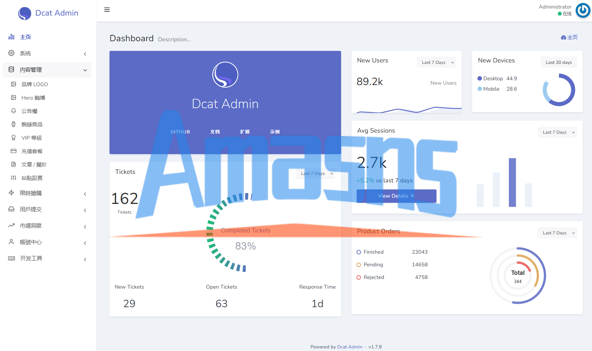Screen dimensions: 592x351
Task: Click the 市場洞察 trending icon
Action: [12, 225]
